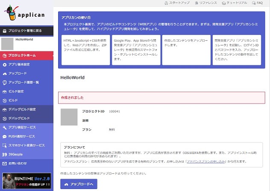Click the ビルド circular icon

(5, 101)
